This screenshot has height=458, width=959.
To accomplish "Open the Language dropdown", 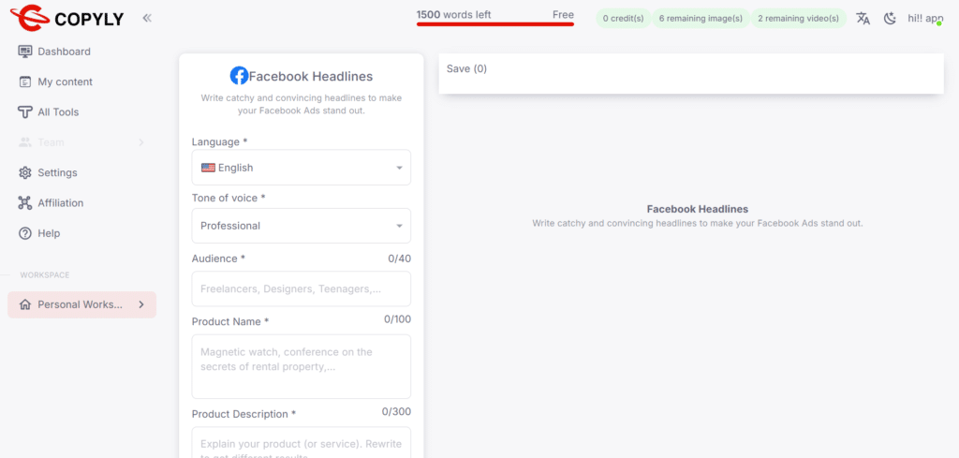I will point(301,168).
